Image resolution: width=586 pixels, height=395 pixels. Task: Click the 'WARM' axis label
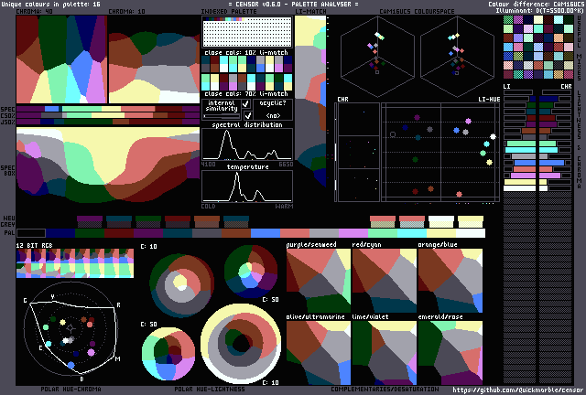[x=284, y=207]
